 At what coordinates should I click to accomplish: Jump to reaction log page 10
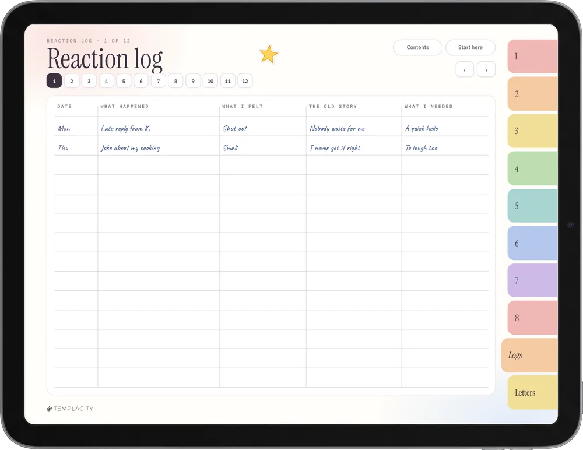point(210,81)
